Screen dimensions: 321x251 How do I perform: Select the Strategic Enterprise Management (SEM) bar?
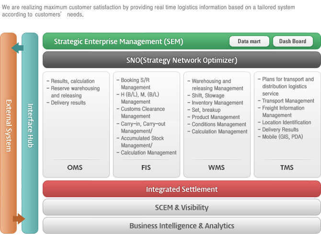pyautogui.click(x=182, y=41)
